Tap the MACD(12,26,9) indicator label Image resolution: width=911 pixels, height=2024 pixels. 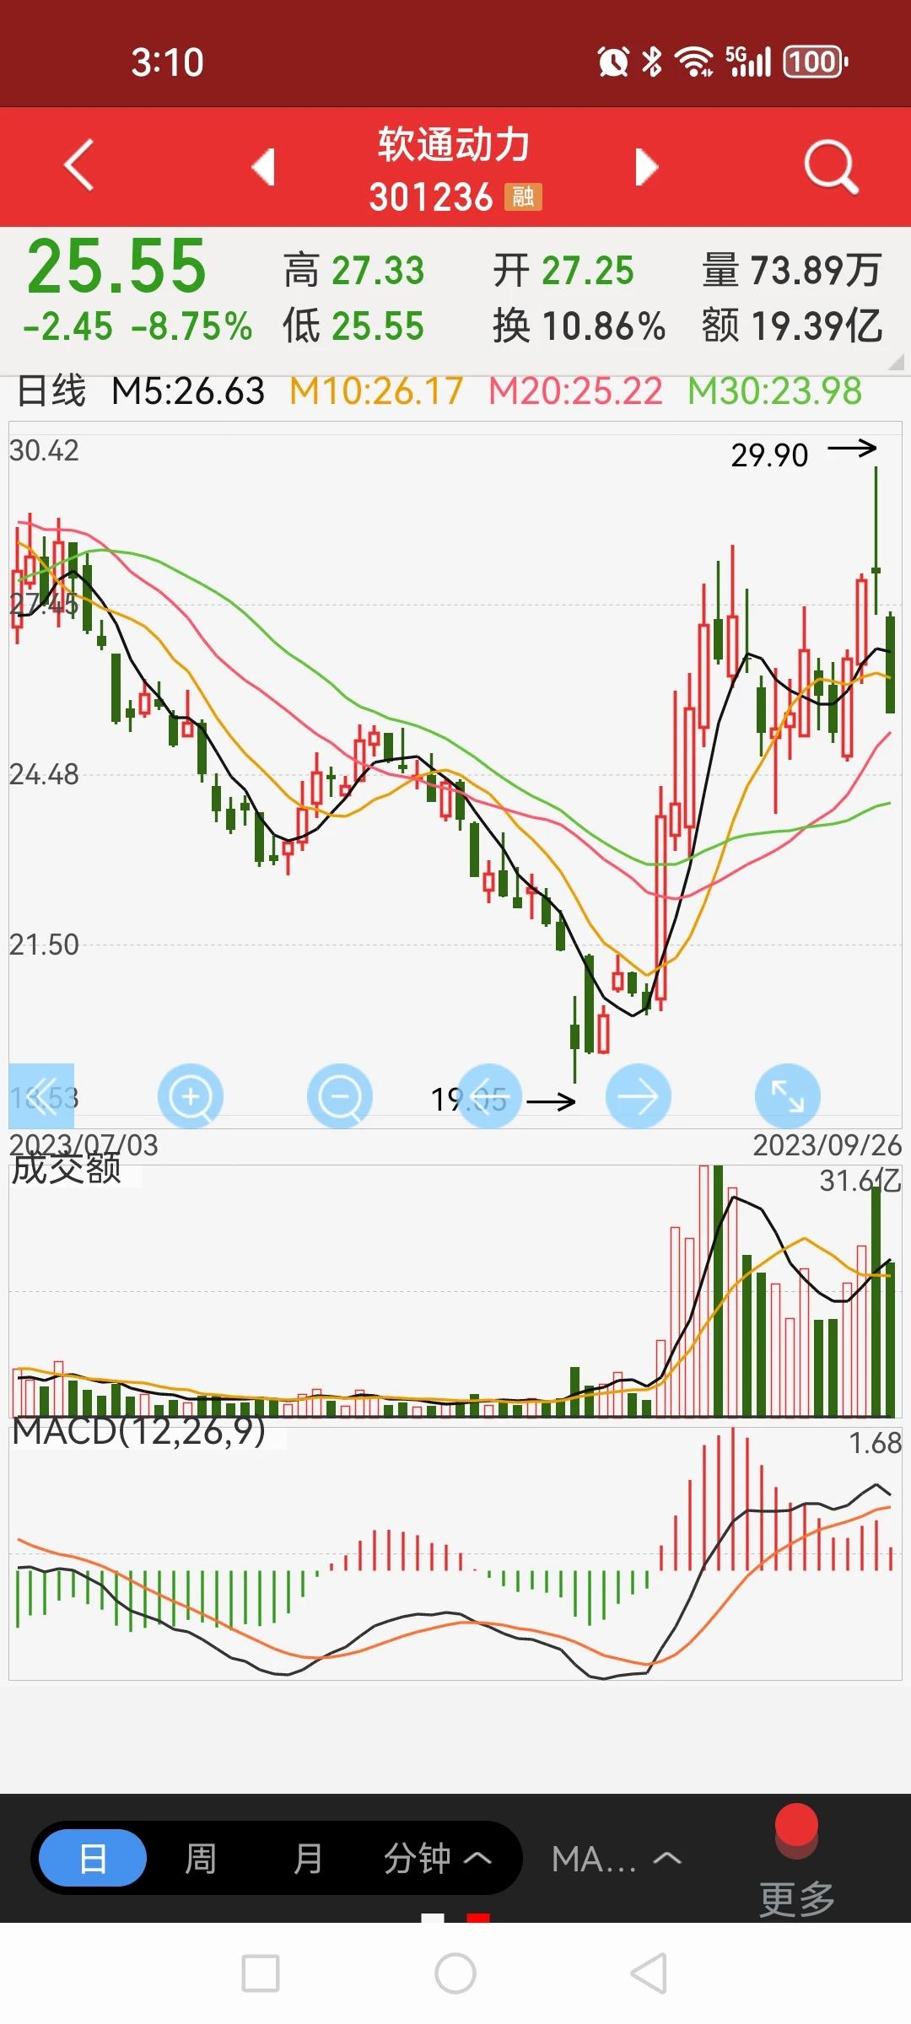[139, 1430]
